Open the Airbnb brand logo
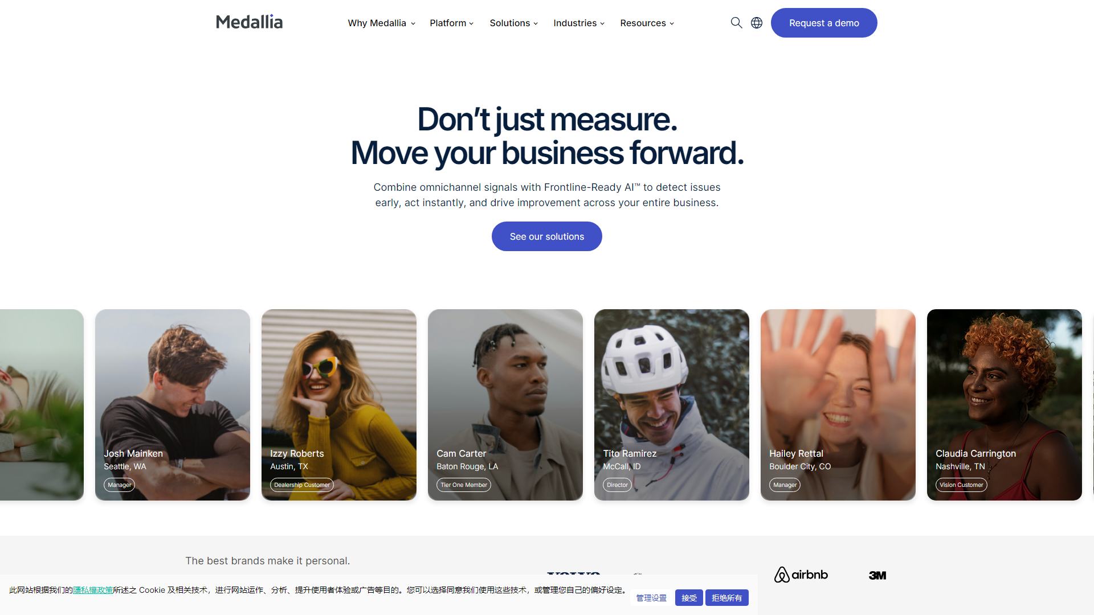1094x615 pixels. 801,575
